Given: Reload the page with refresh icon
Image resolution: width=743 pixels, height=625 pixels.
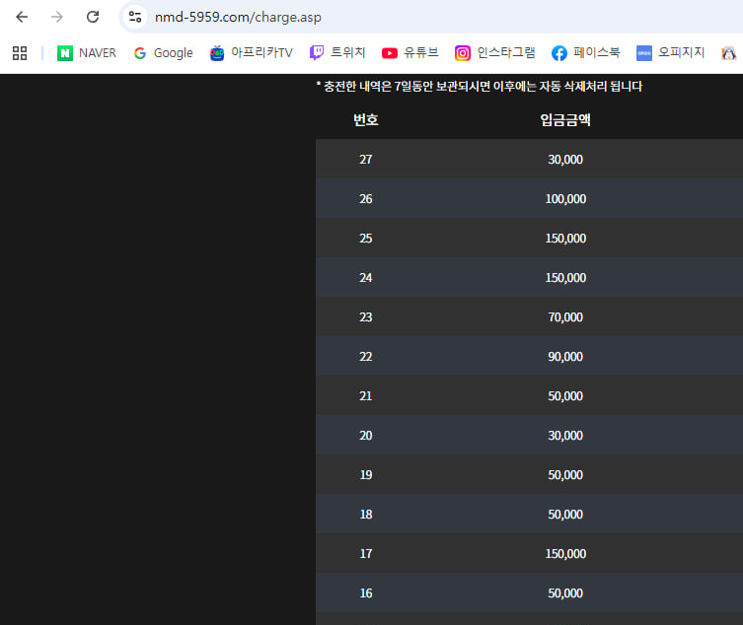Looking at the screenshot, I should [x=93, y=17].
